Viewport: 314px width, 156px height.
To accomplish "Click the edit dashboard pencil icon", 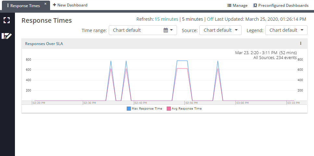I will (7, 36).
